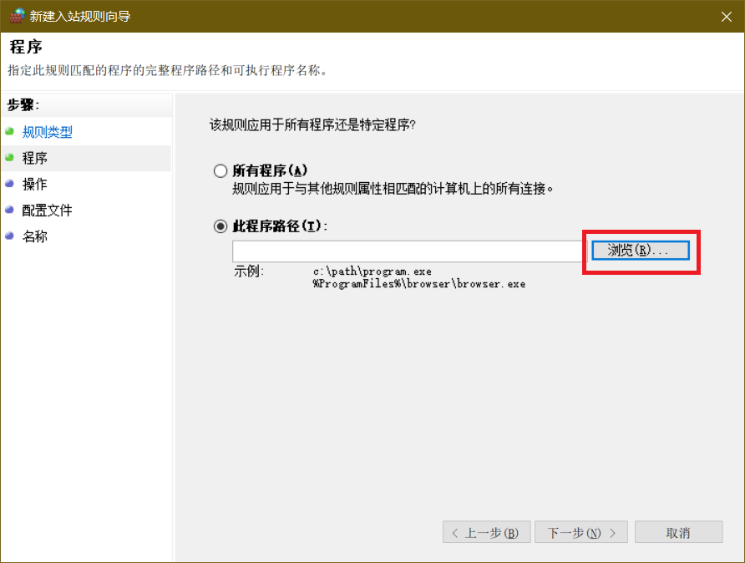Viewport: 745px width, 563px height.
Task: Select the 所有程序(A) radio button
Action: coord(220,171)
